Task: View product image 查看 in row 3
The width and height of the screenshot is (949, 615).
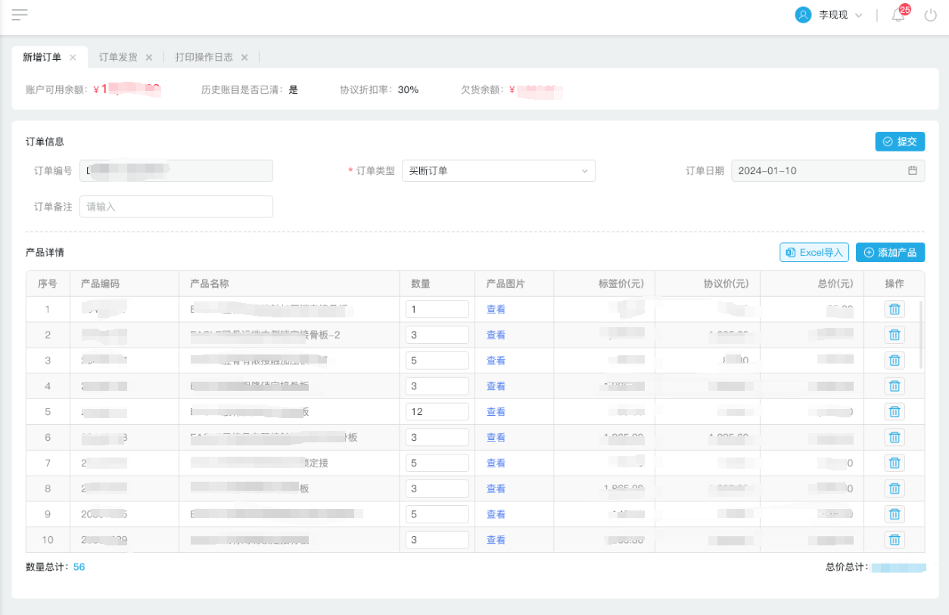Action: [x=496, y=361]
